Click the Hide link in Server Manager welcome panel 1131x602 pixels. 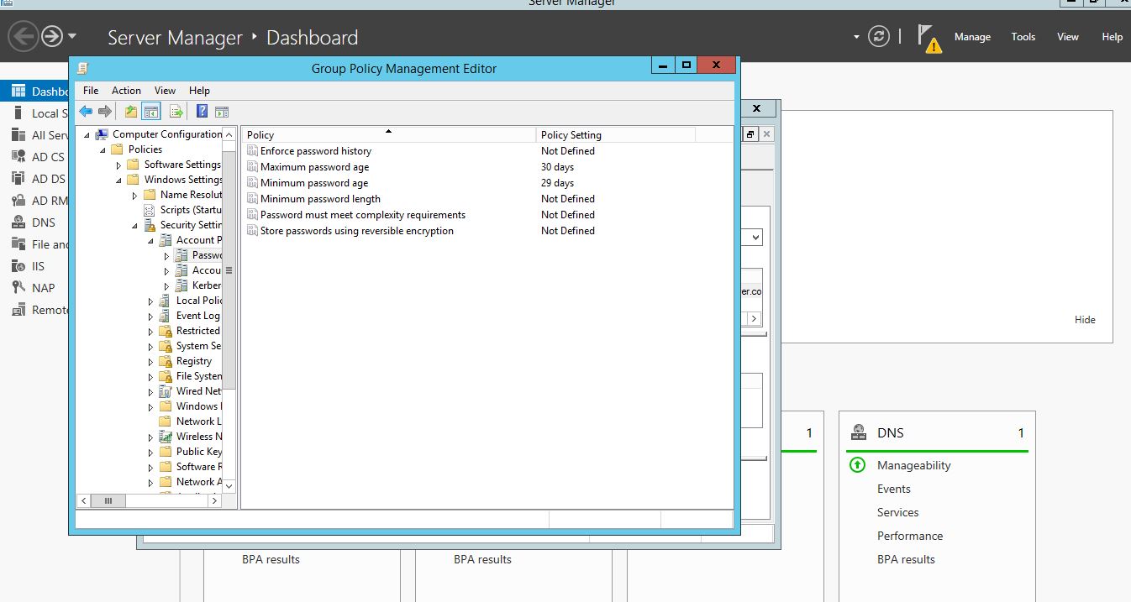coord(1085,320)
